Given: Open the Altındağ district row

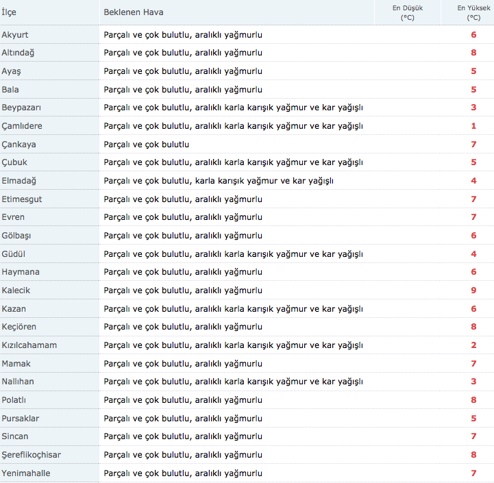Looking at the screenshot, I should (18, 53).
